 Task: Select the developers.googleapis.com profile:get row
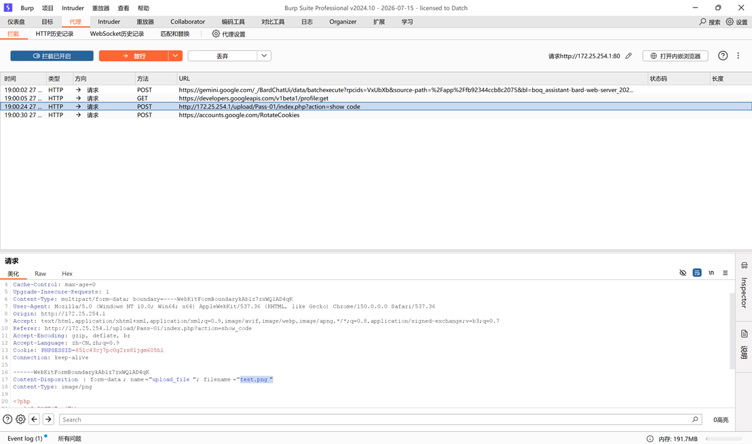pos(376,98)
